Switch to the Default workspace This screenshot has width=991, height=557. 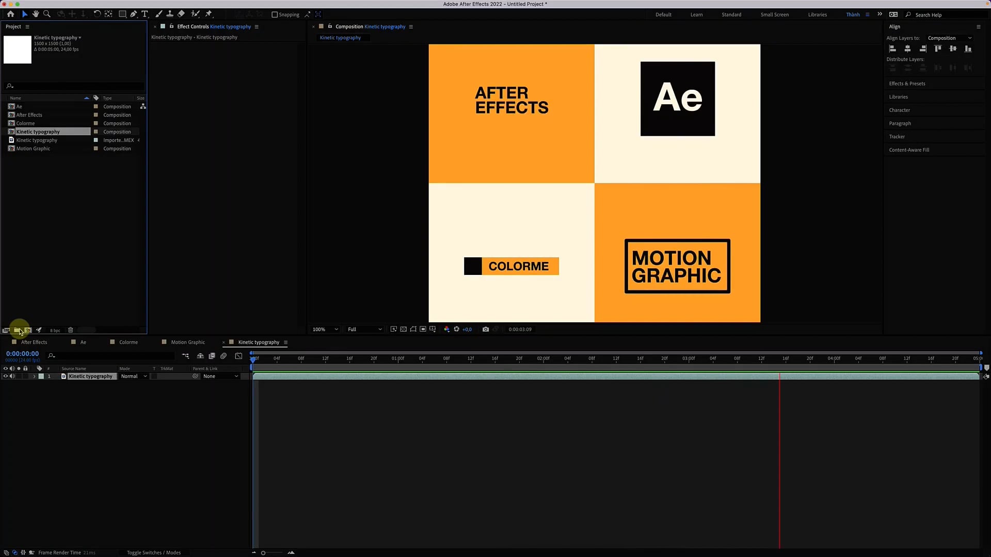(x=663, y=14)
